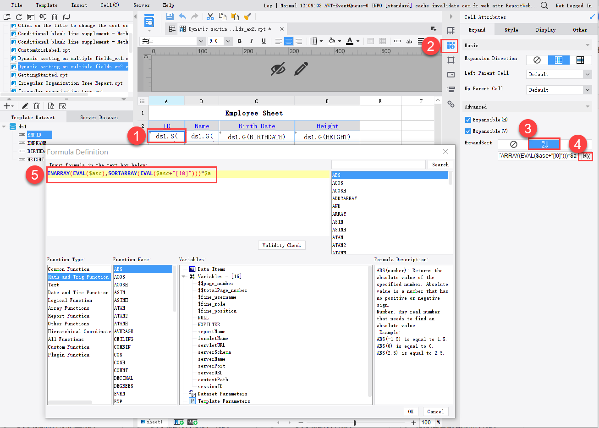Select the format painter brush icon
599x428 pixels.
(247, 16)
